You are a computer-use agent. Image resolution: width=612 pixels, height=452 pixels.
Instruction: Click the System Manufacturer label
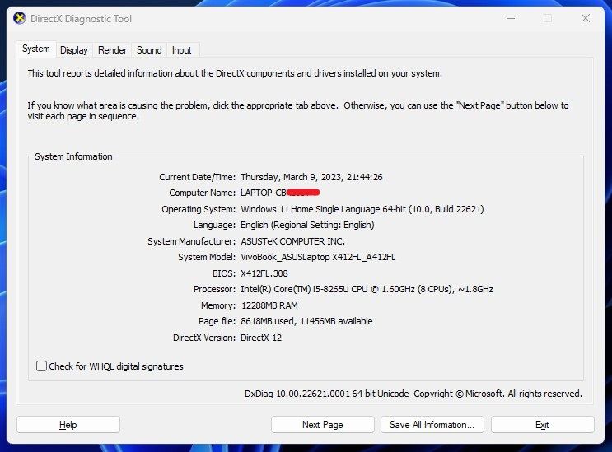click(192, 241)
